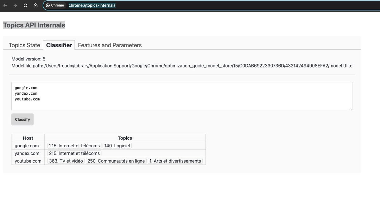The width and height of the screenshot is (380, 205).
Task: Click the 140. Logiciel topic chip
Action: (117, 146)
